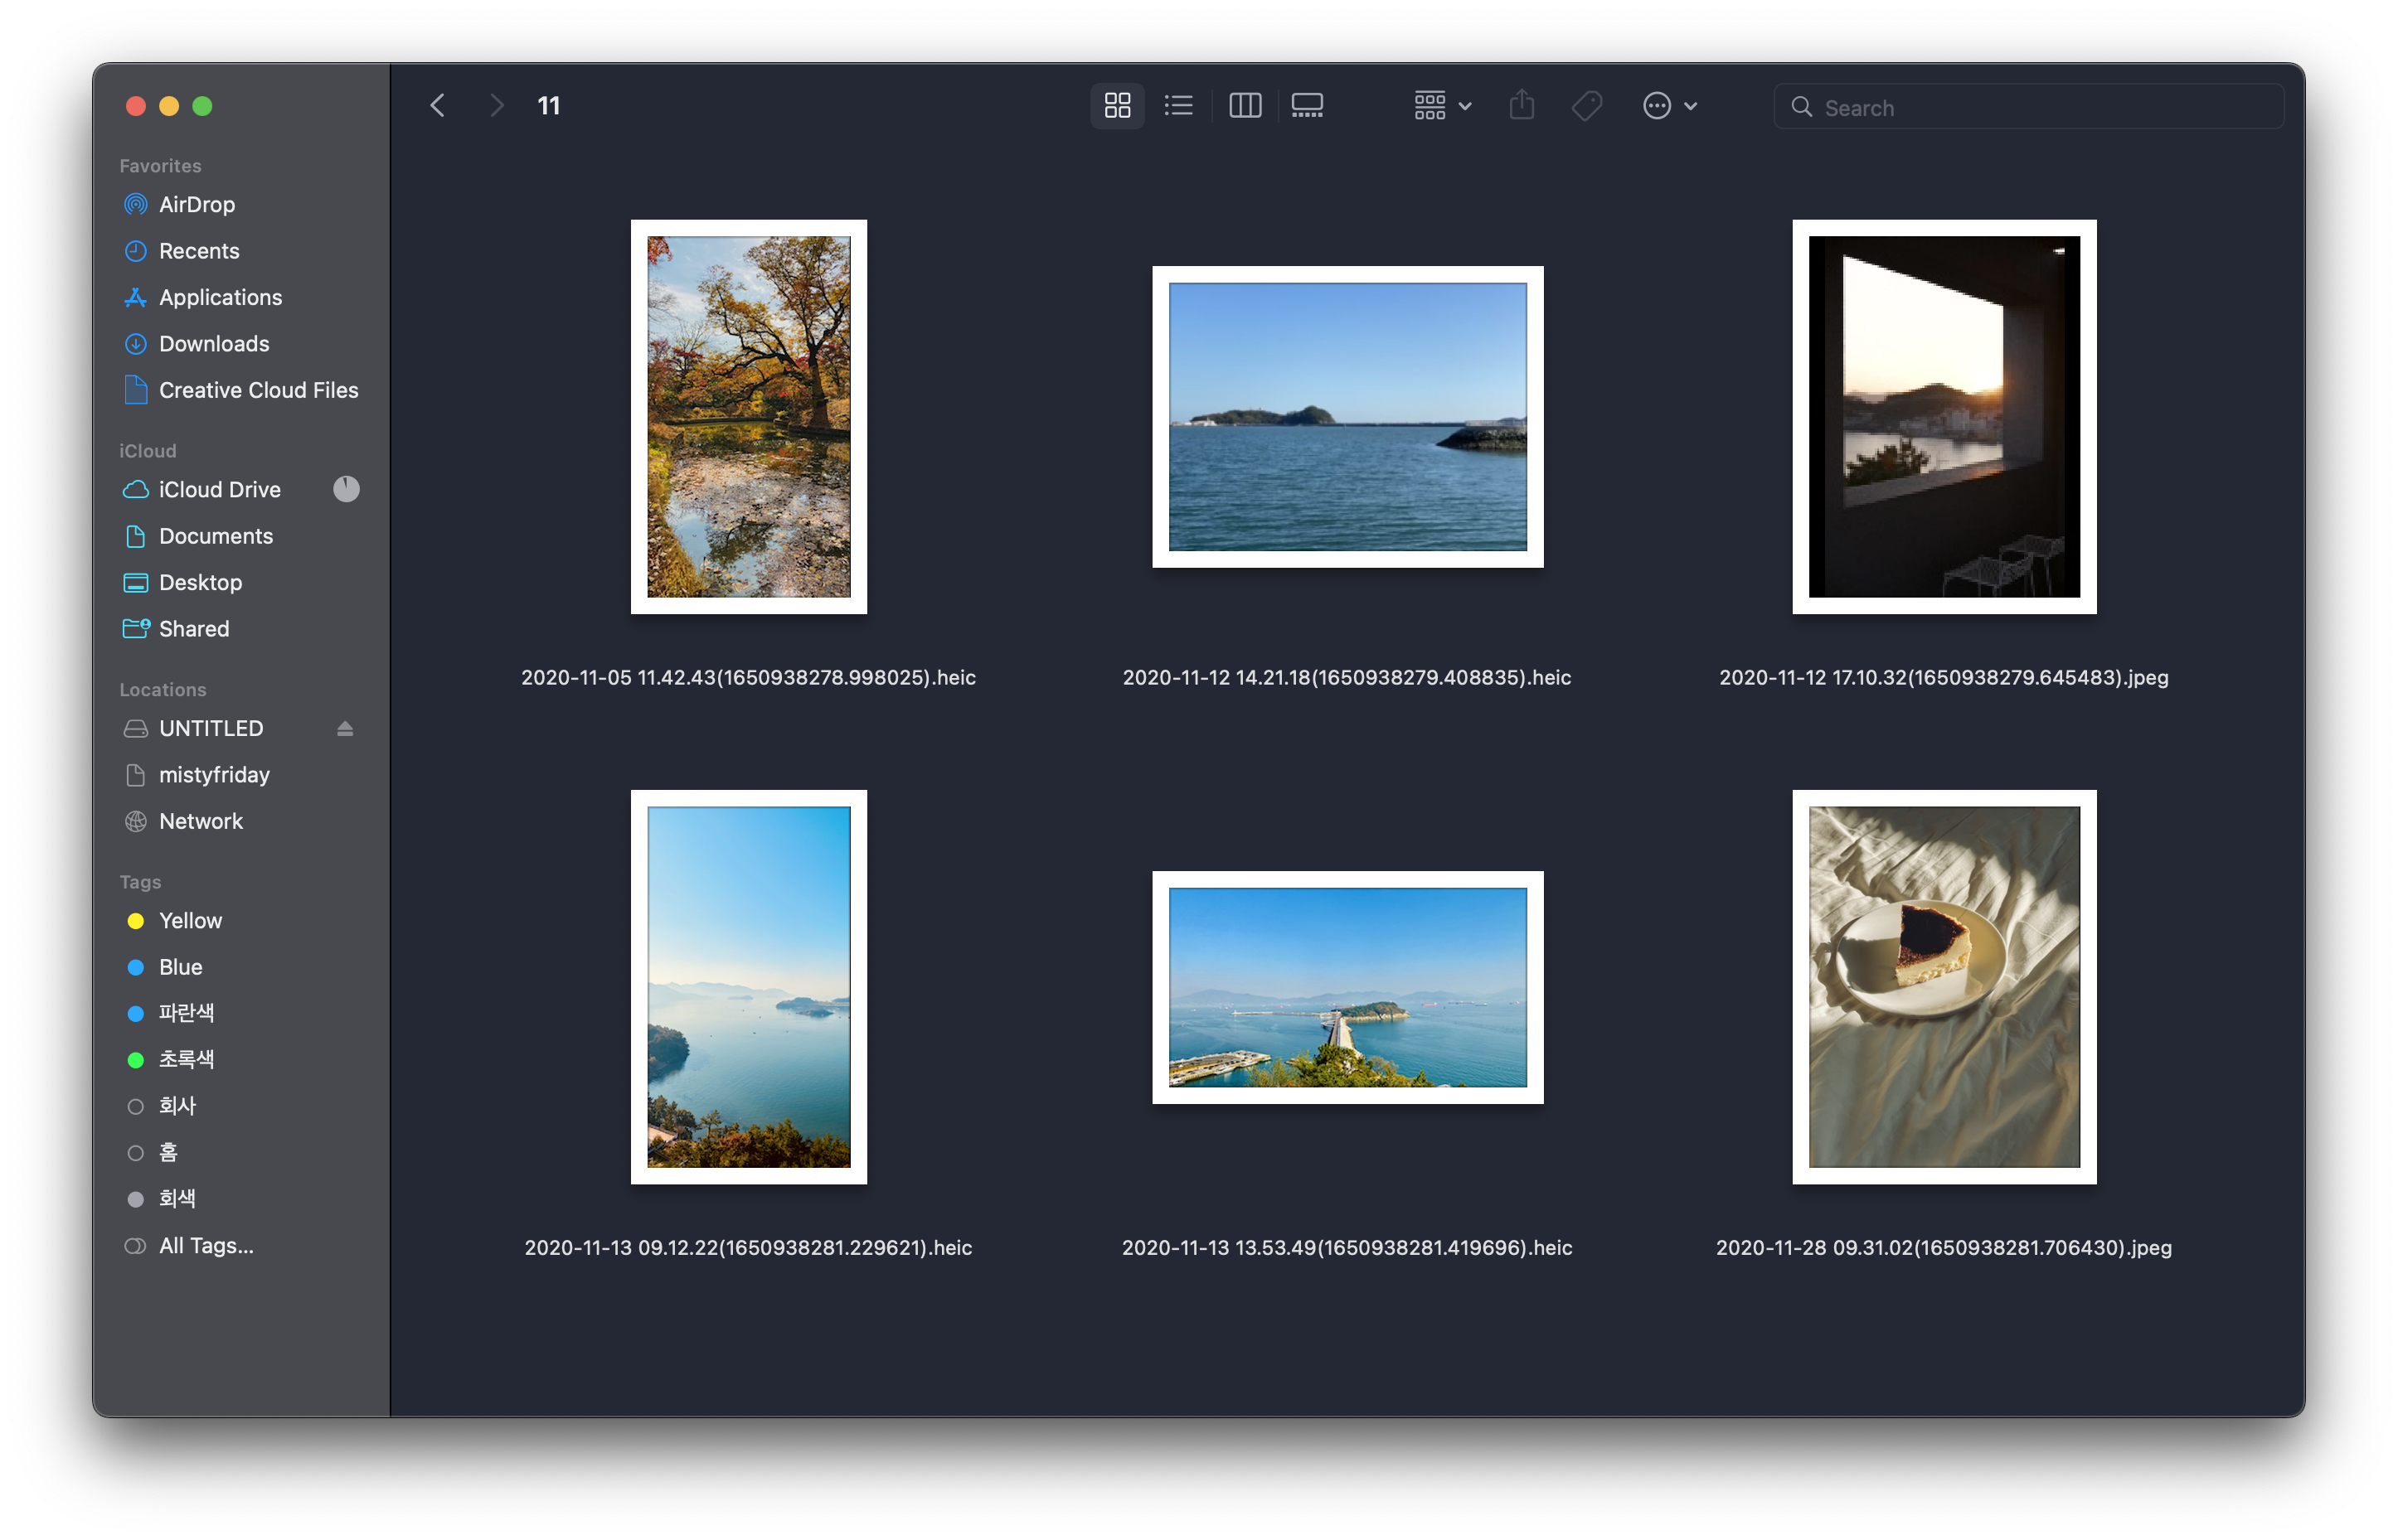Switch to gallery view mode

[x=1307, y=106]
